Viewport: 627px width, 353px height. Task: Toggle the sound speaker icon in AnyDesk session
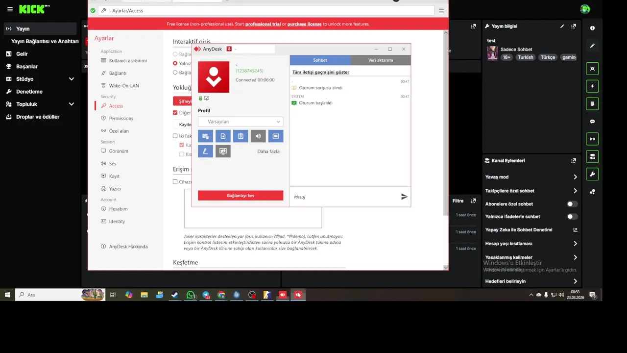tap(258, 136)
